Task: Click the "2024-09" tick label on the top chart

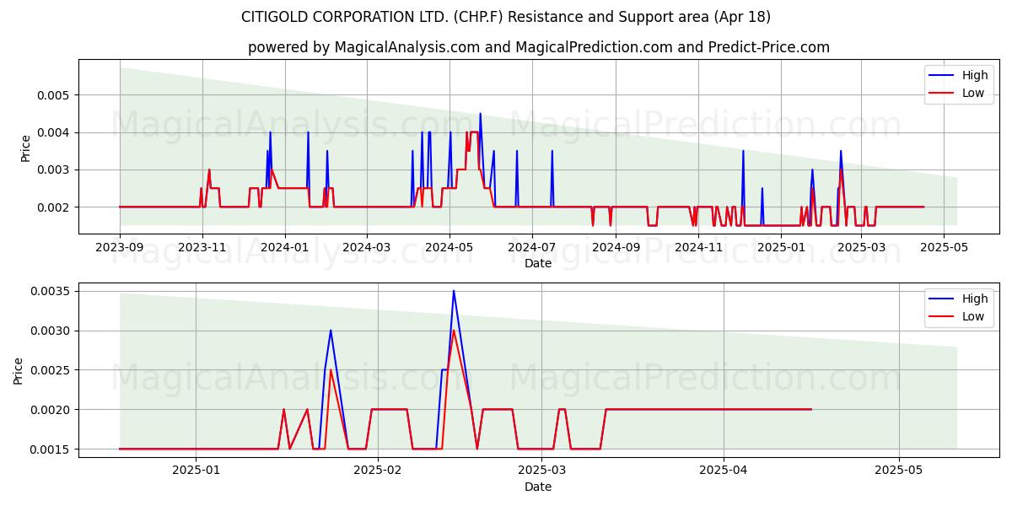Action: point(615,247)
